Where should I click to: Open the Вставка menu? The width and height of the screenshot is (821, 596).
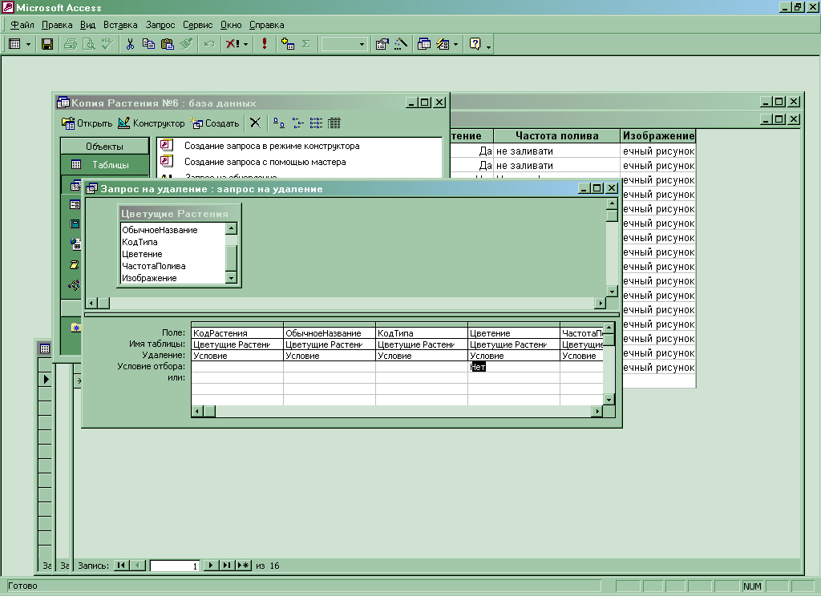(120, 25)
